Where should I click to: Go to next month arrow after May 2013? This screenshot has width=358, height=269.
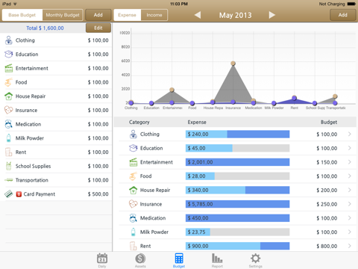coord(272,15)
